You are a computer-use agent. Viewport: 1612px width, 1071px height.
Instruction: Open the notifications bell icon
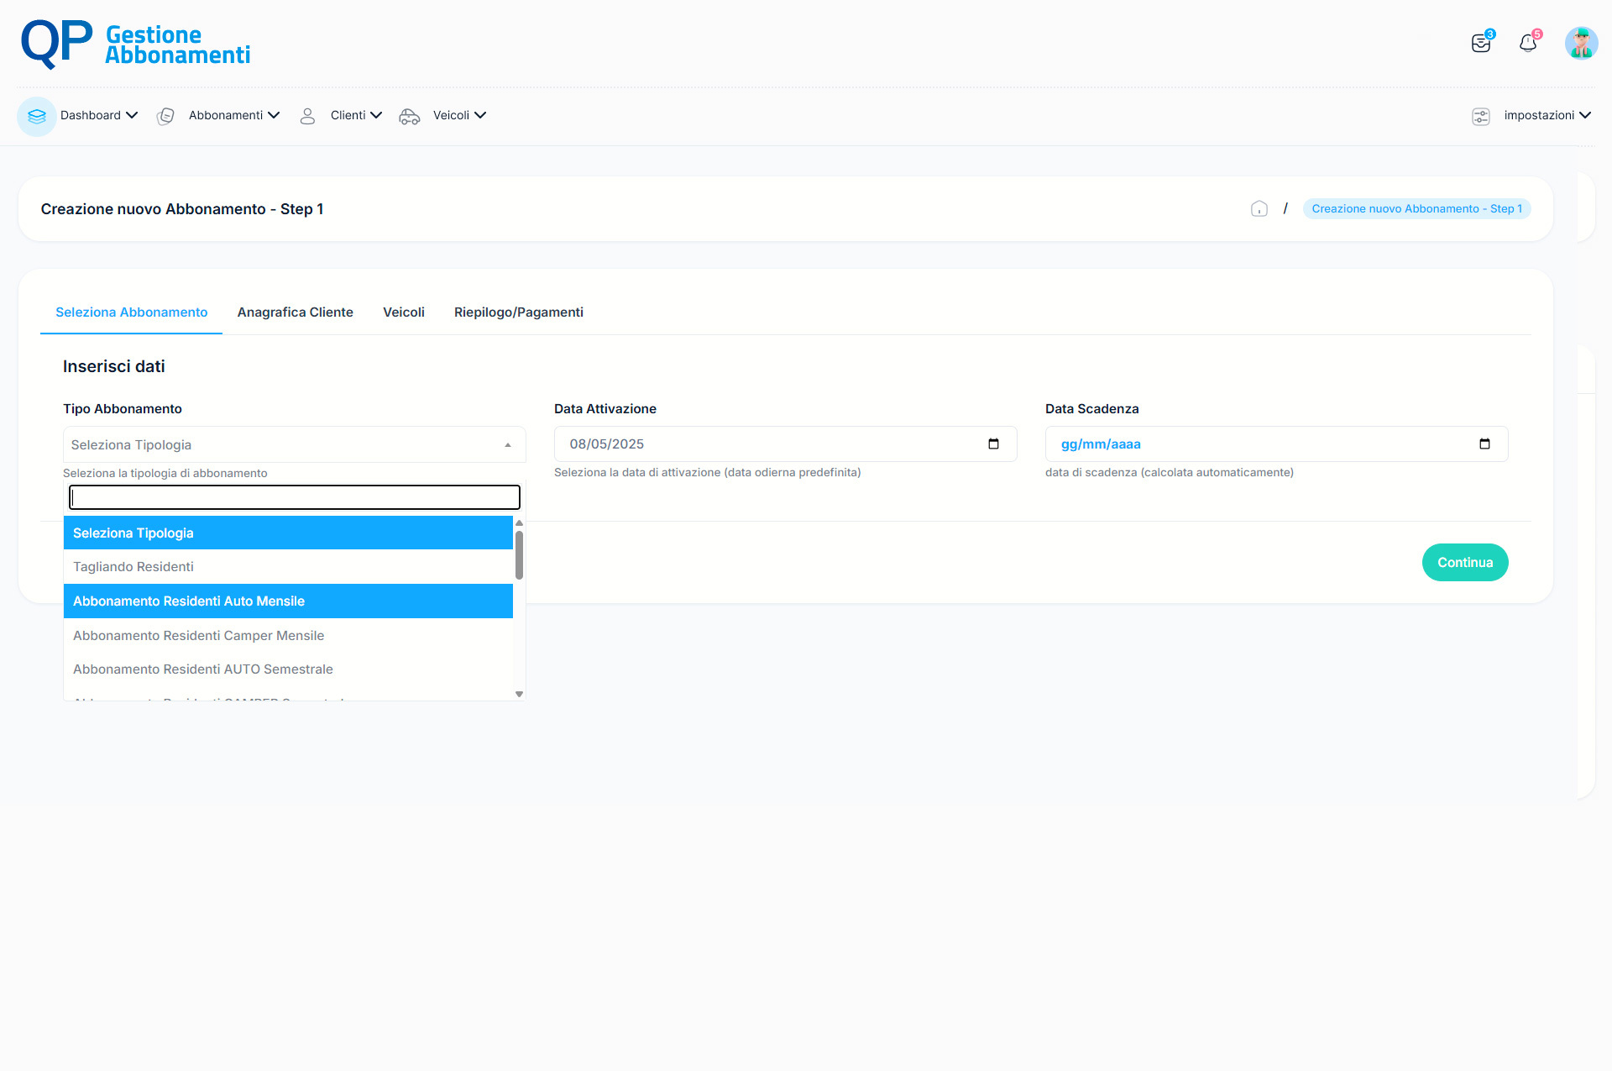(1528, 43)
